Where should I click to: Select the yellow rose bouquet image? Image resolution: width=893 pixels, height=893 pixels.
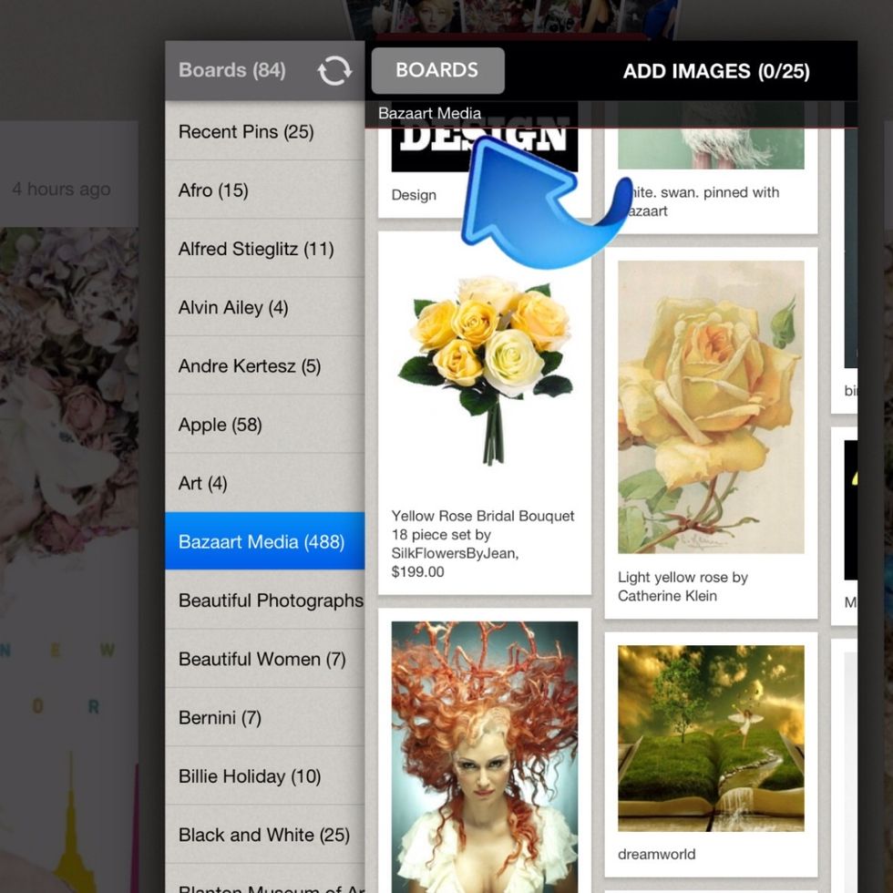pyautogui.click(x=485, y=370)
